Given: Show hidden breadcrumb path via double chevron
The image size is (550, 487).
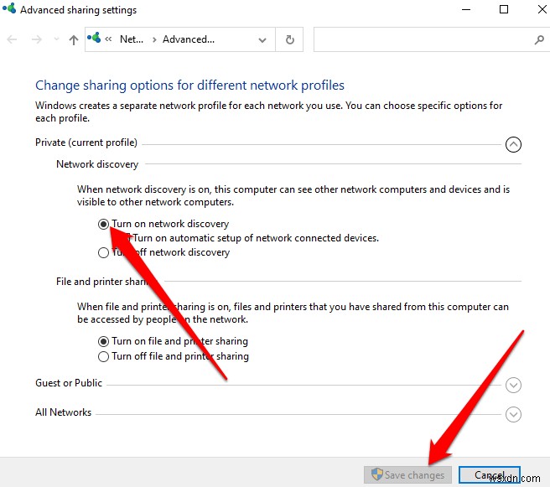Looking at the screenshot, I should (x=108, y=39).
